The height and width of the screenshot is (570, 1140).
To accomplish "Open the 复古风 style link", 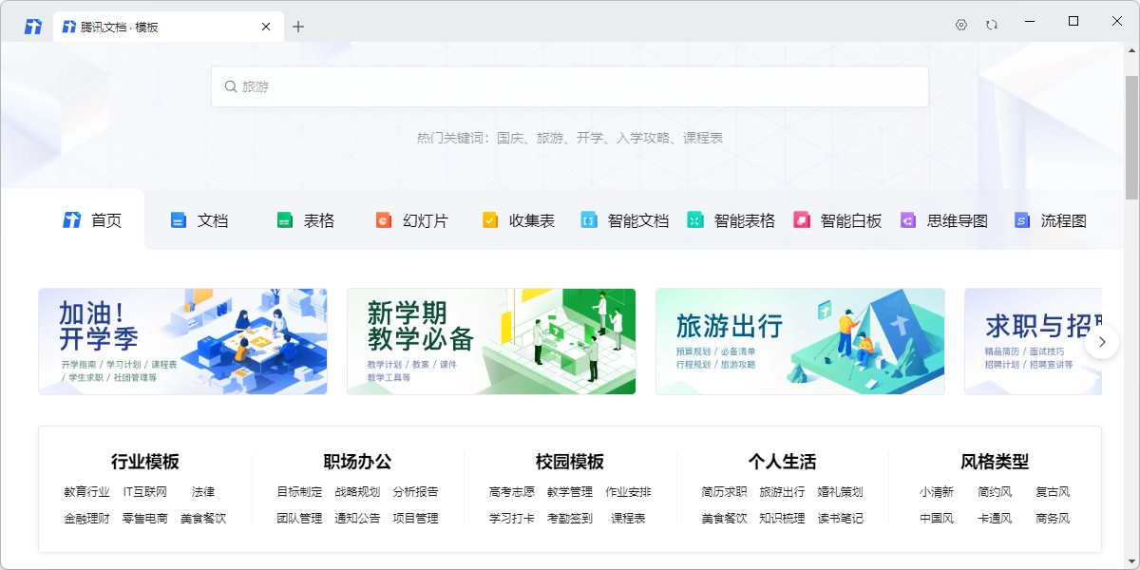I will pos(1053,492).
